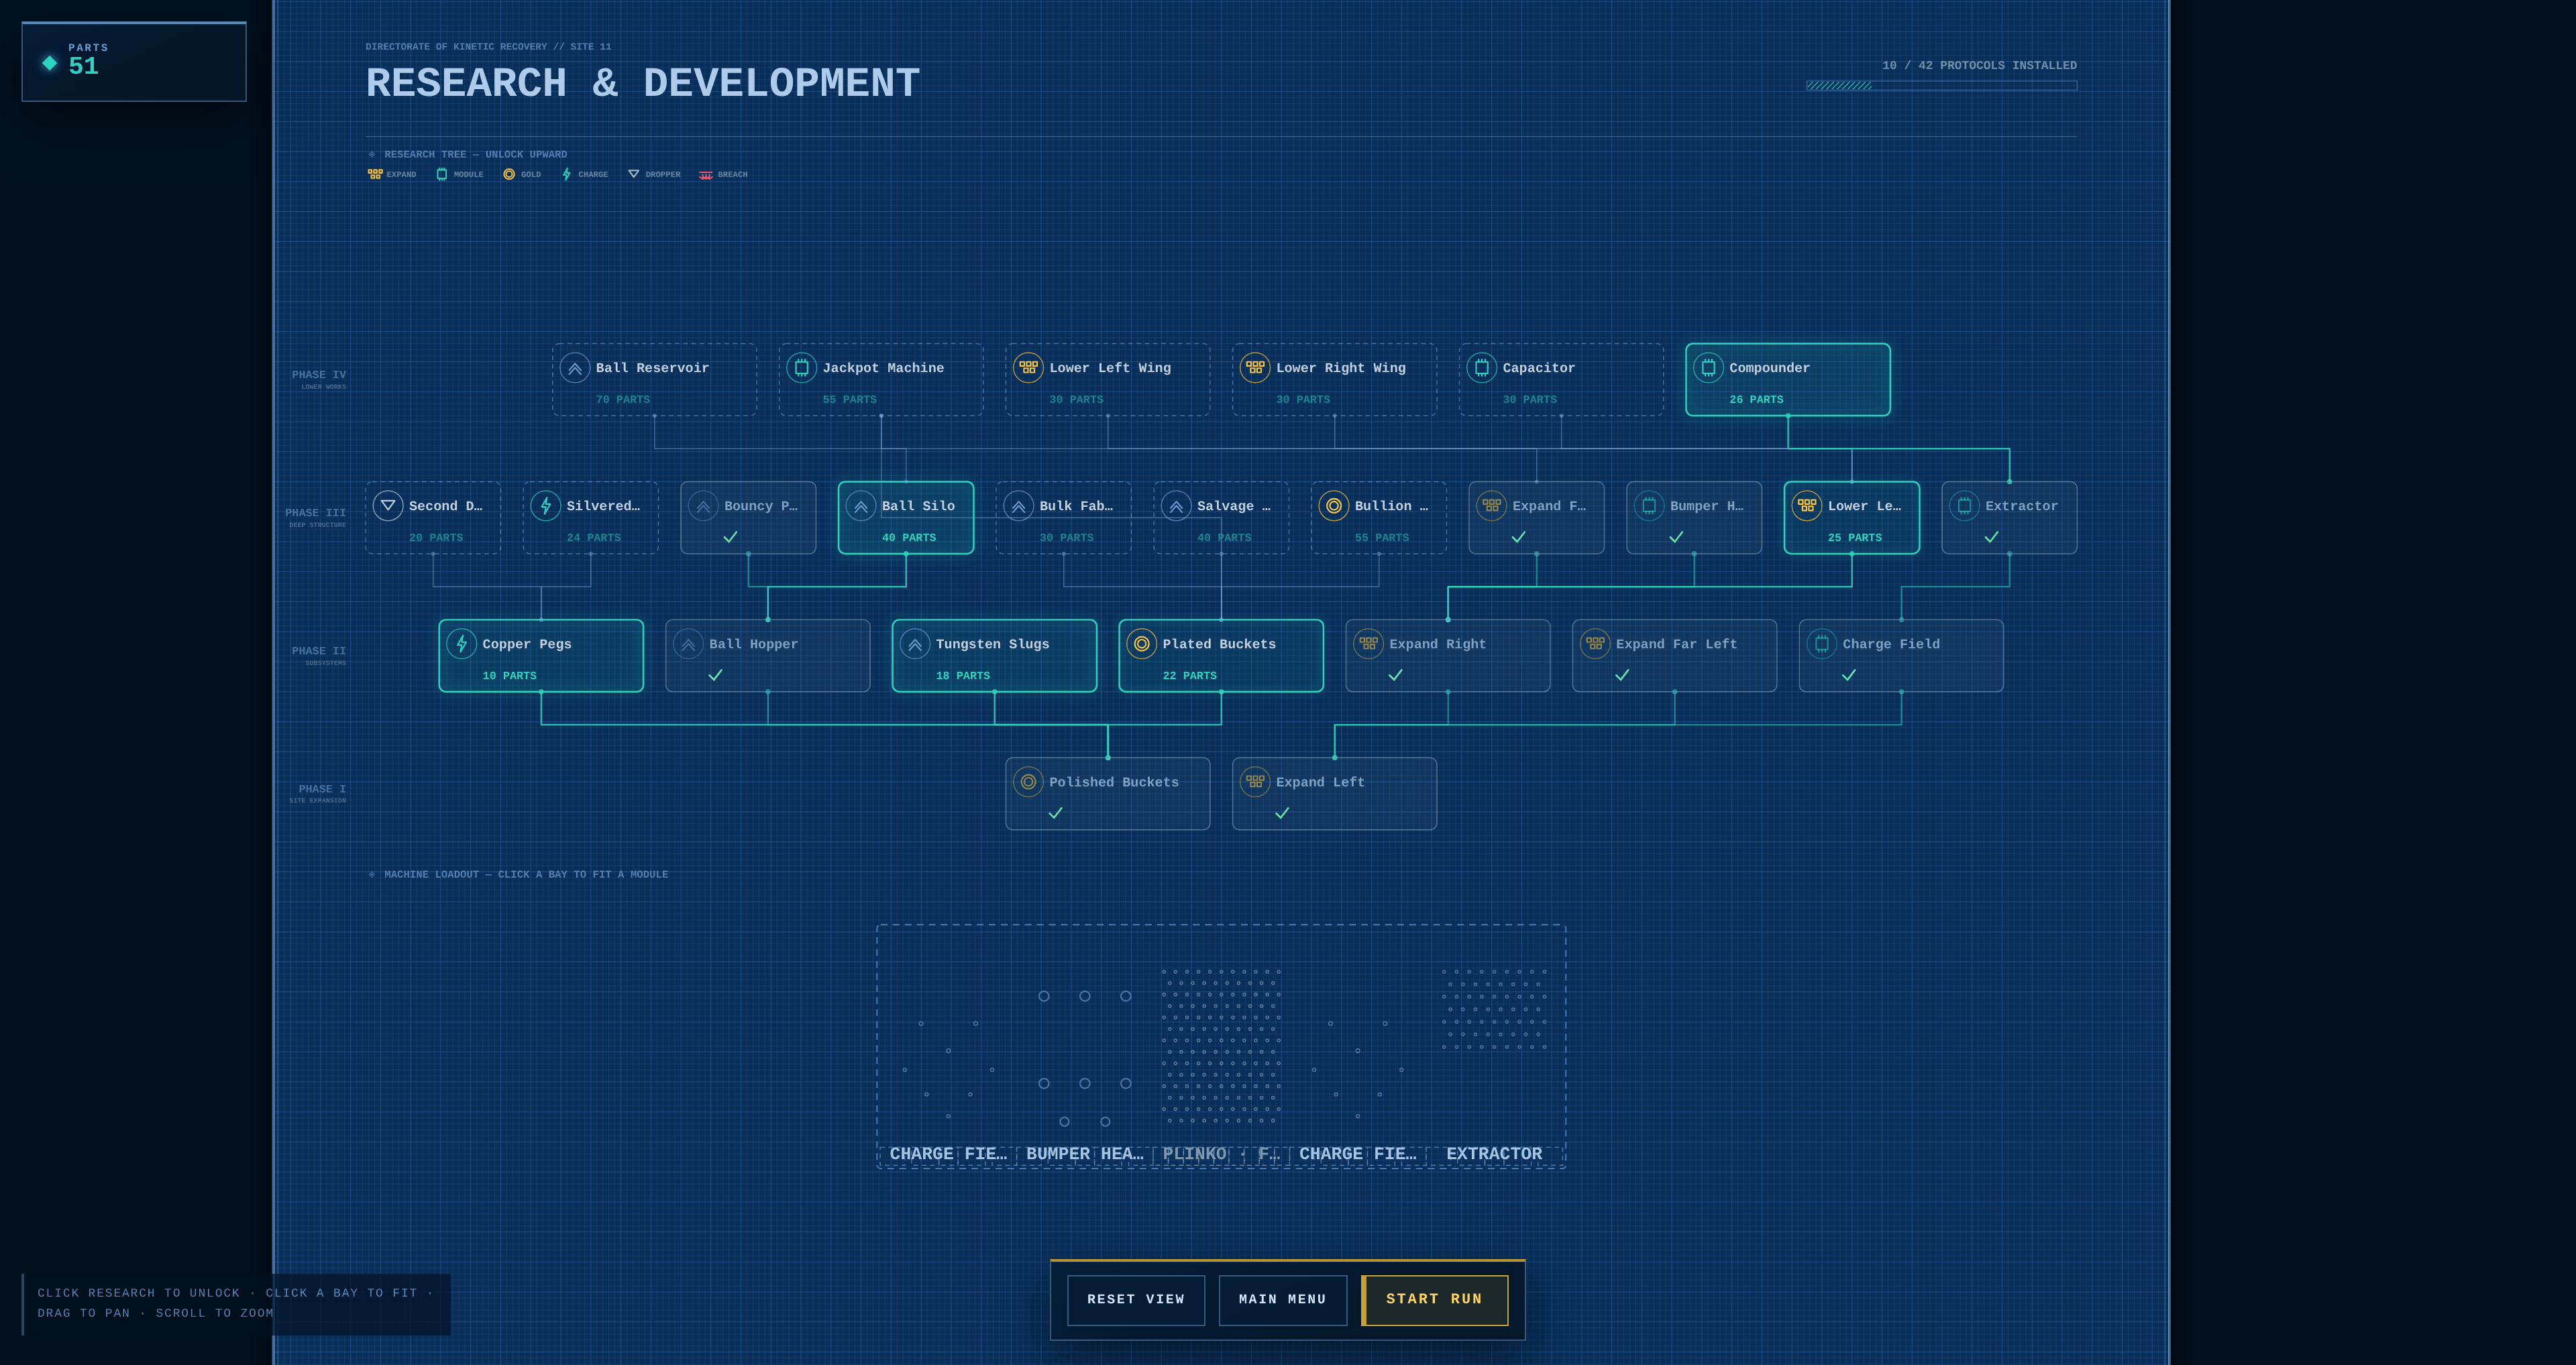Click the Plated Buckets gold coin icon

pyautogui.click(x=1141, y=644)
